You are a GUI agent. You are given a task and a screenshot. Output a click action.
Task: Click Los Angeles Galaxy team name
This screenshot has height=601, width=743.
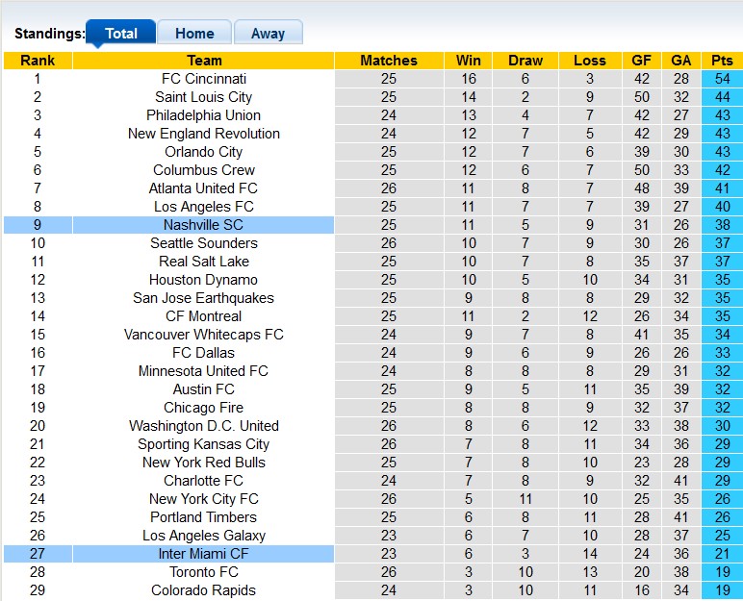coord(204,536)
